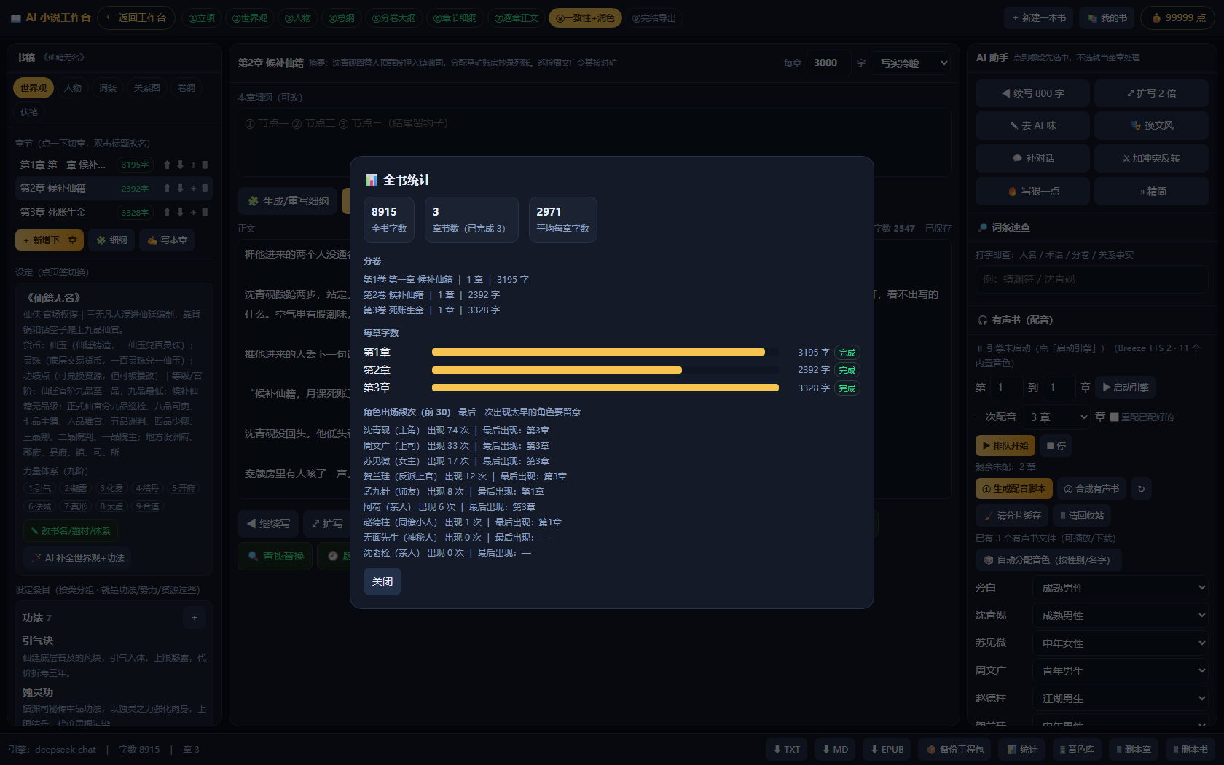The image size is (1224, 765).
Task: Click the 加冲突反转 tool
Action: click(1151, 158)
